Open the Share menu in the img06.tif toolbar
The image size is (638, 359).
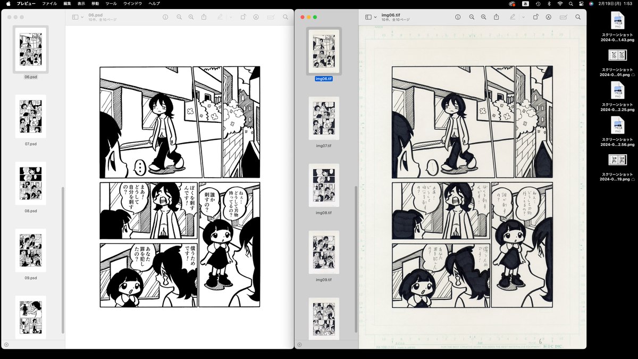pyautogui.click(x=497, y=16)
